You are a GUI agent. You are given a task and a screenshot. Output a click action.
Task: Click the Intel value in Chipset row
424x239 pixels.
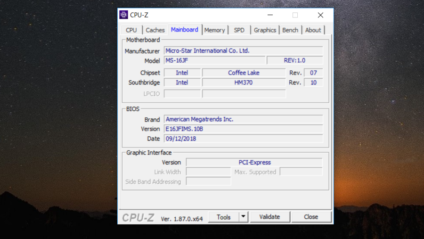tap(182, 73)
